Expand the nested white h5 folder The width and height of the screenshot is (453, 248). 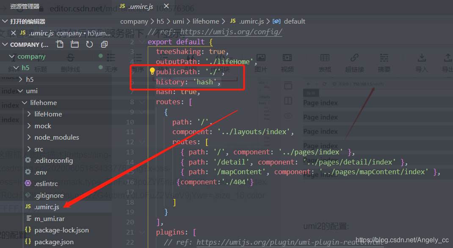pos(20,79)
